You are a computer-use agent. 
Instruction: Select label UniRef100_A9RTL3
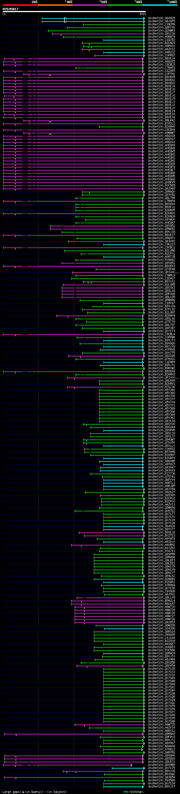pos(161,483)
